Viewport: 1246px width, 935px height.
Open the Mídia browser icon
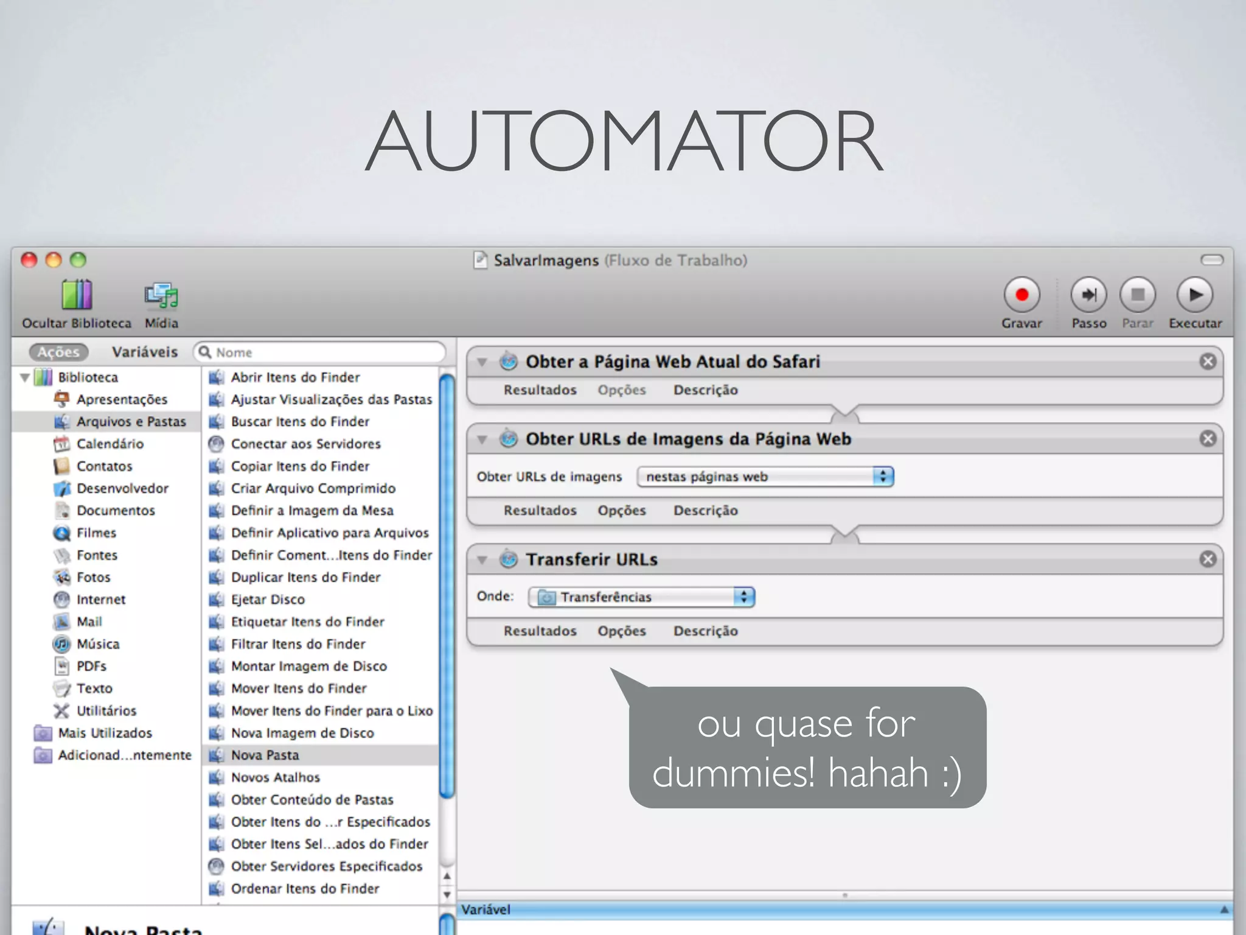tap(161, 296)
